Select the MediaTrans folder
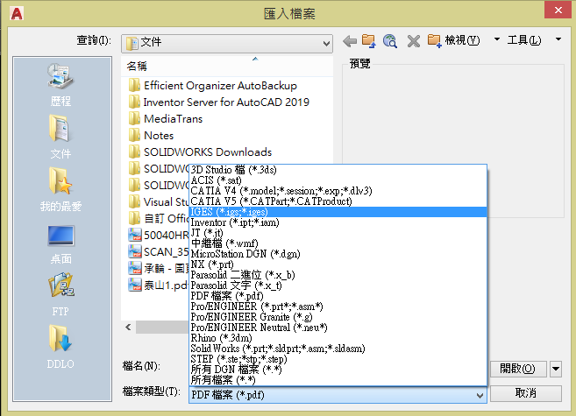This screenshot has height=416, width=576. [x=166, y=119]
